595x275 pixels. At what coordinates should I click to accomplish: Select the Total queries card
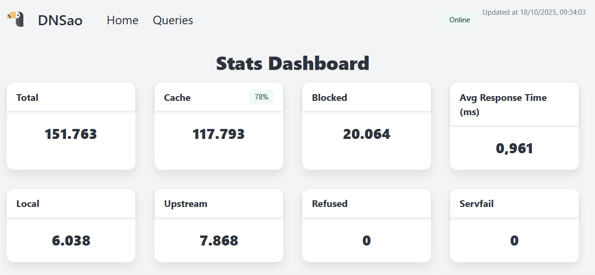pos(71,126)
